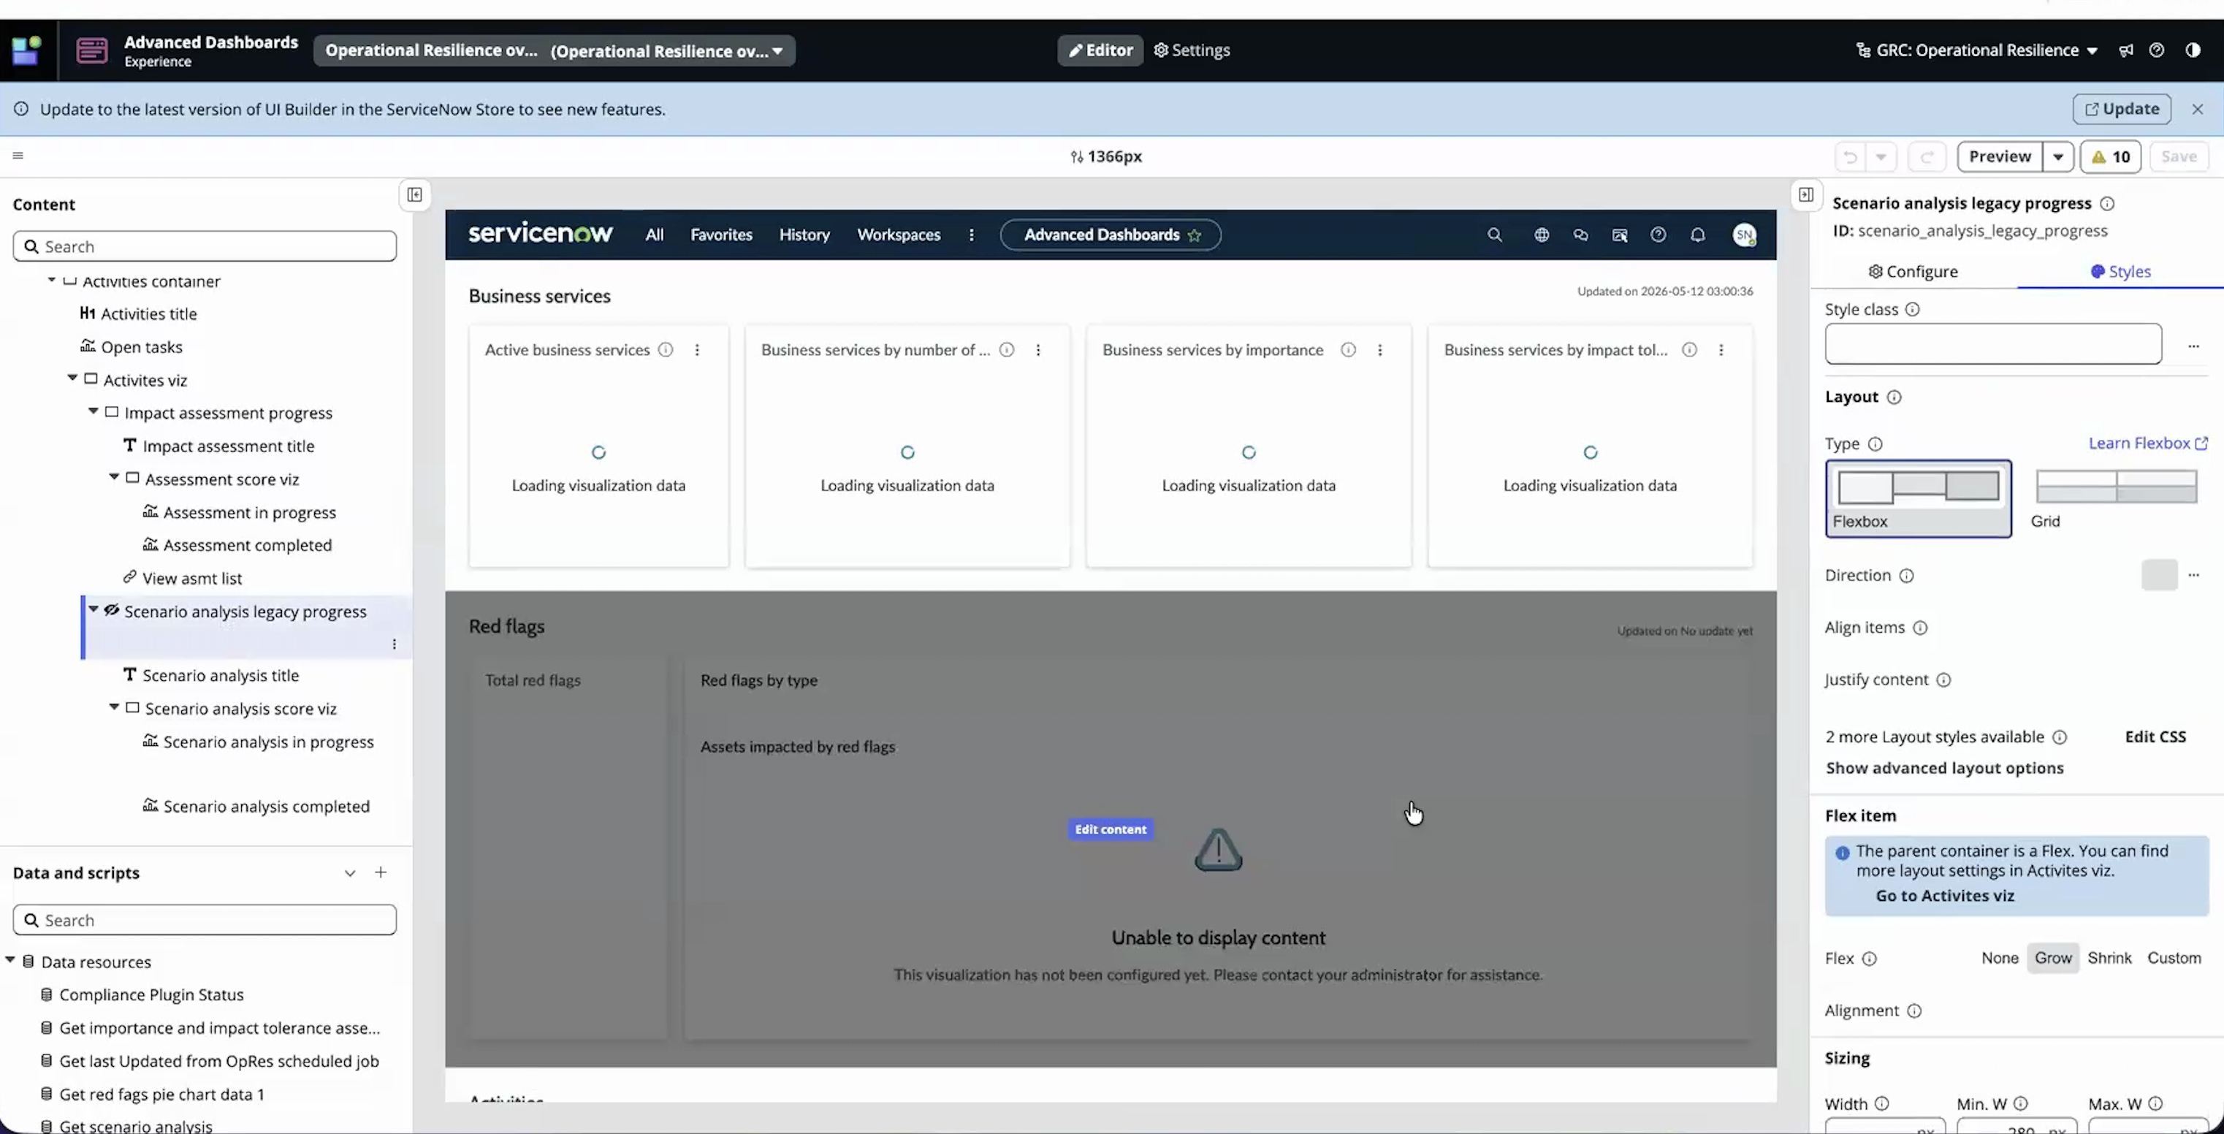Viewport: 2224px width, 1134px height.
Task: Switch to the Configure tab
Action: coord(1912,271)
